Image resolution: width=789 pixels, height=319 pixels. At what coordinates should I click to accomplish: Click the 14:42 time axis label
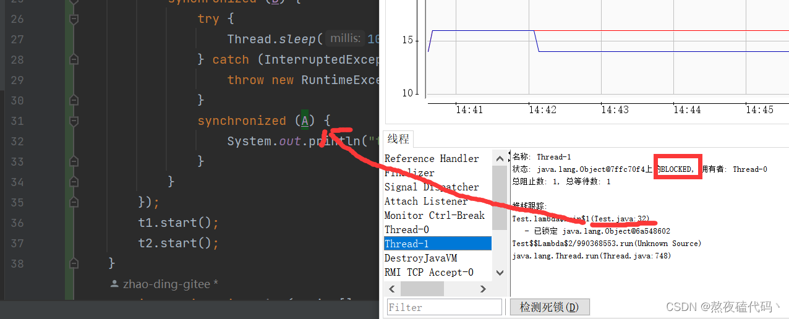(x=542, y=109)
